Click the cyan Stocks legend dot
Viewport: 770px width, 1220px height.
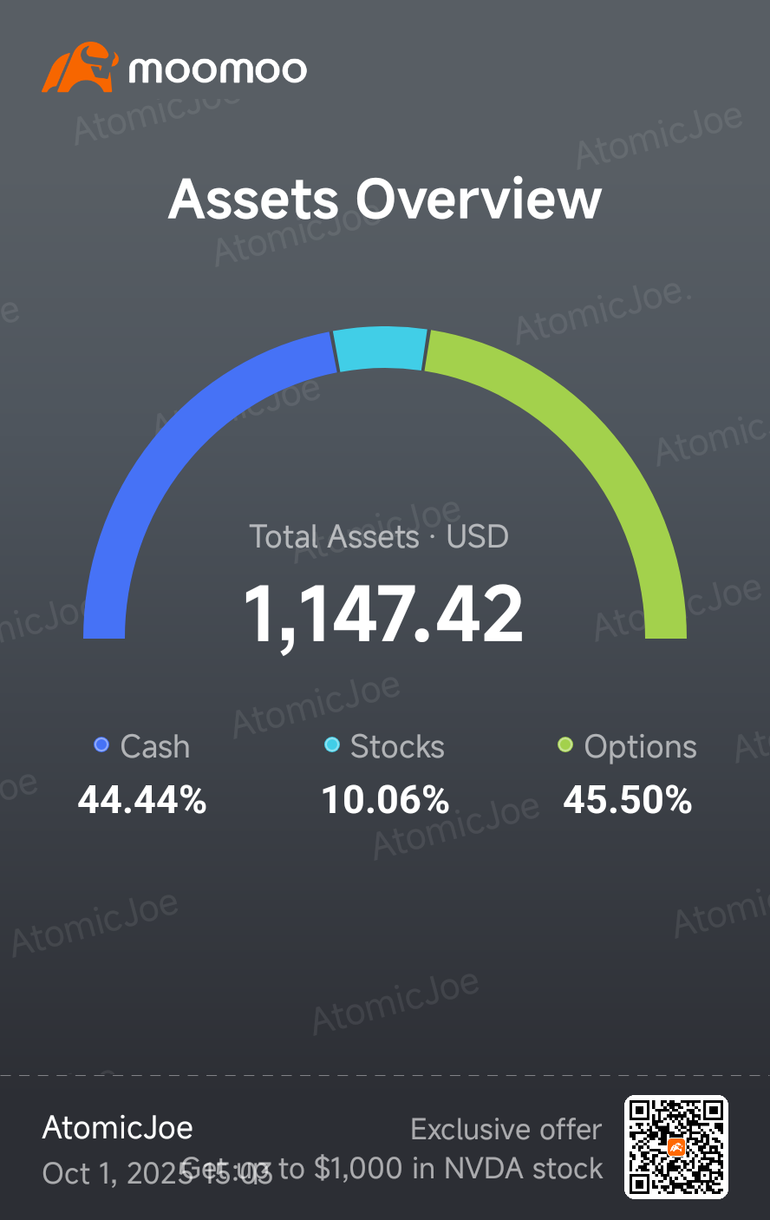(331, 745)
